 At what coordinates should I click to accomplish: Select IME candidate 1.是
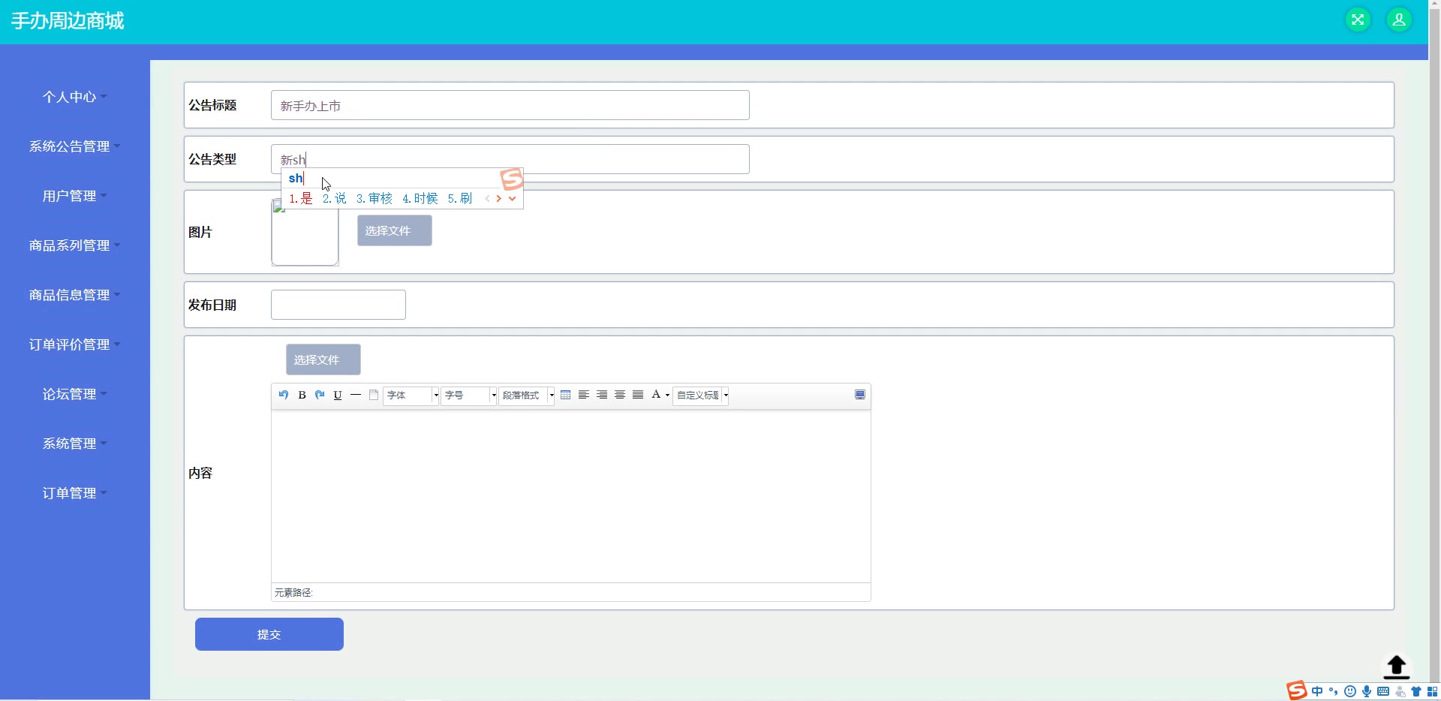[x=301, y=198]
